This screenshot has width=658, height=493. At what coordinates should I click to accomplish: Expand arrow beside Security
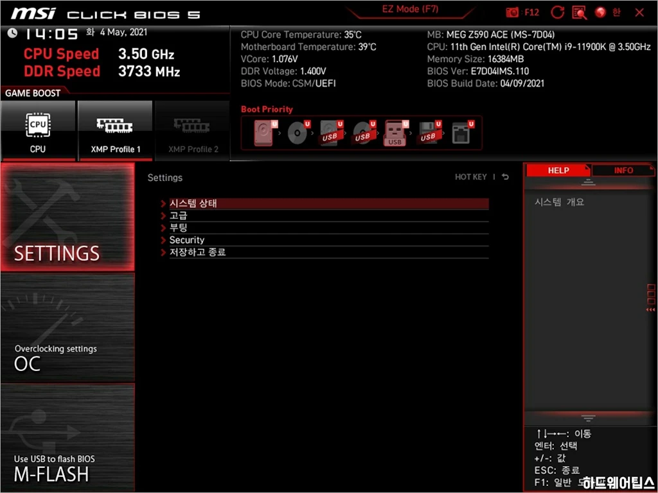[x=163, y=240]
